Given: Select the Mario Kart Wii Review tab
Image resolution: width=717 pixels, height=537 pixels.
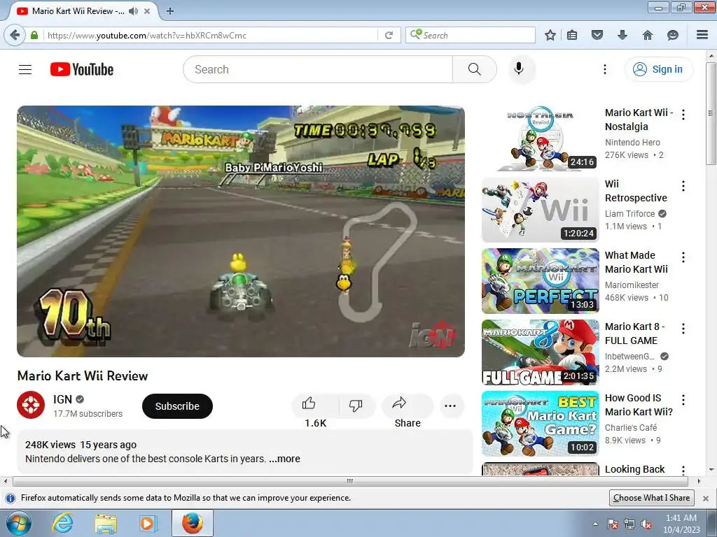Looking at the screenshot, I should click(x=78, y=11).
